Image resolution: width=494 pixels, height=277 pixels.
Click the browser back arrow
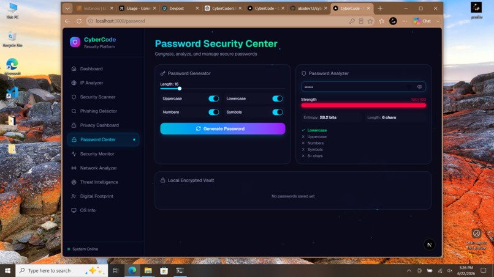[x=68, y=21]
